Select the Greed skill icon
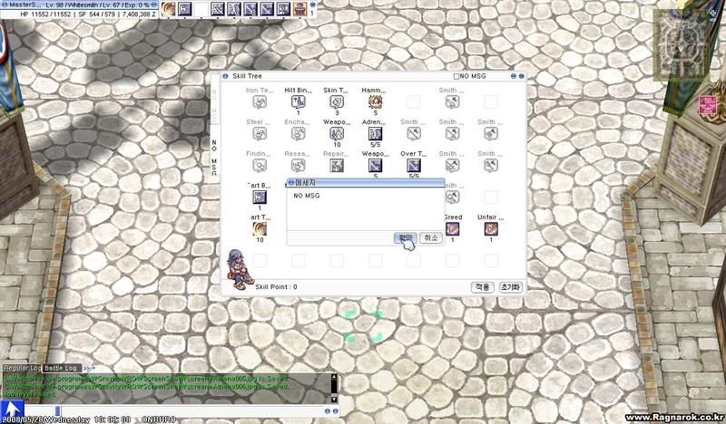The image size is (726, 424). 452,228
